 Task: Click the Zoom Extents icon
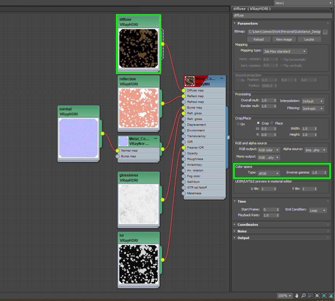(317, 296)
